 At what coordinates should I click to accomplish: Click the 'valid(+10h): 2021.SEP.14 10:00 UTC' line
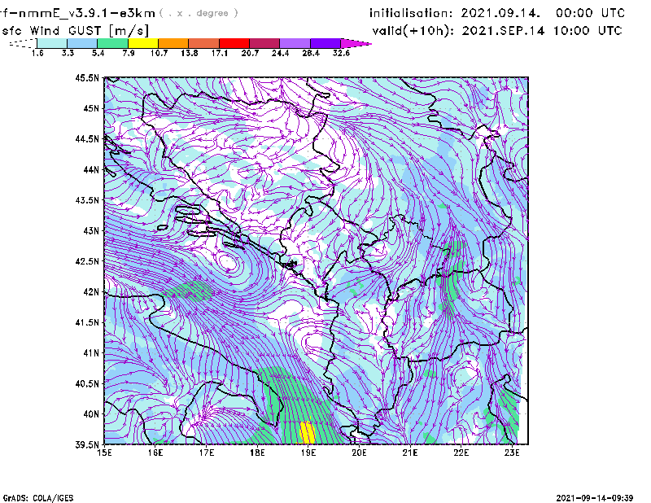(497, 31)
